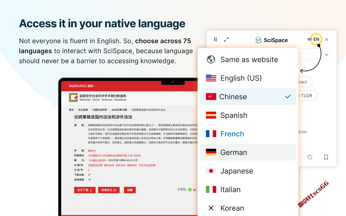Choose English (US) from the language list

point(248,78)
